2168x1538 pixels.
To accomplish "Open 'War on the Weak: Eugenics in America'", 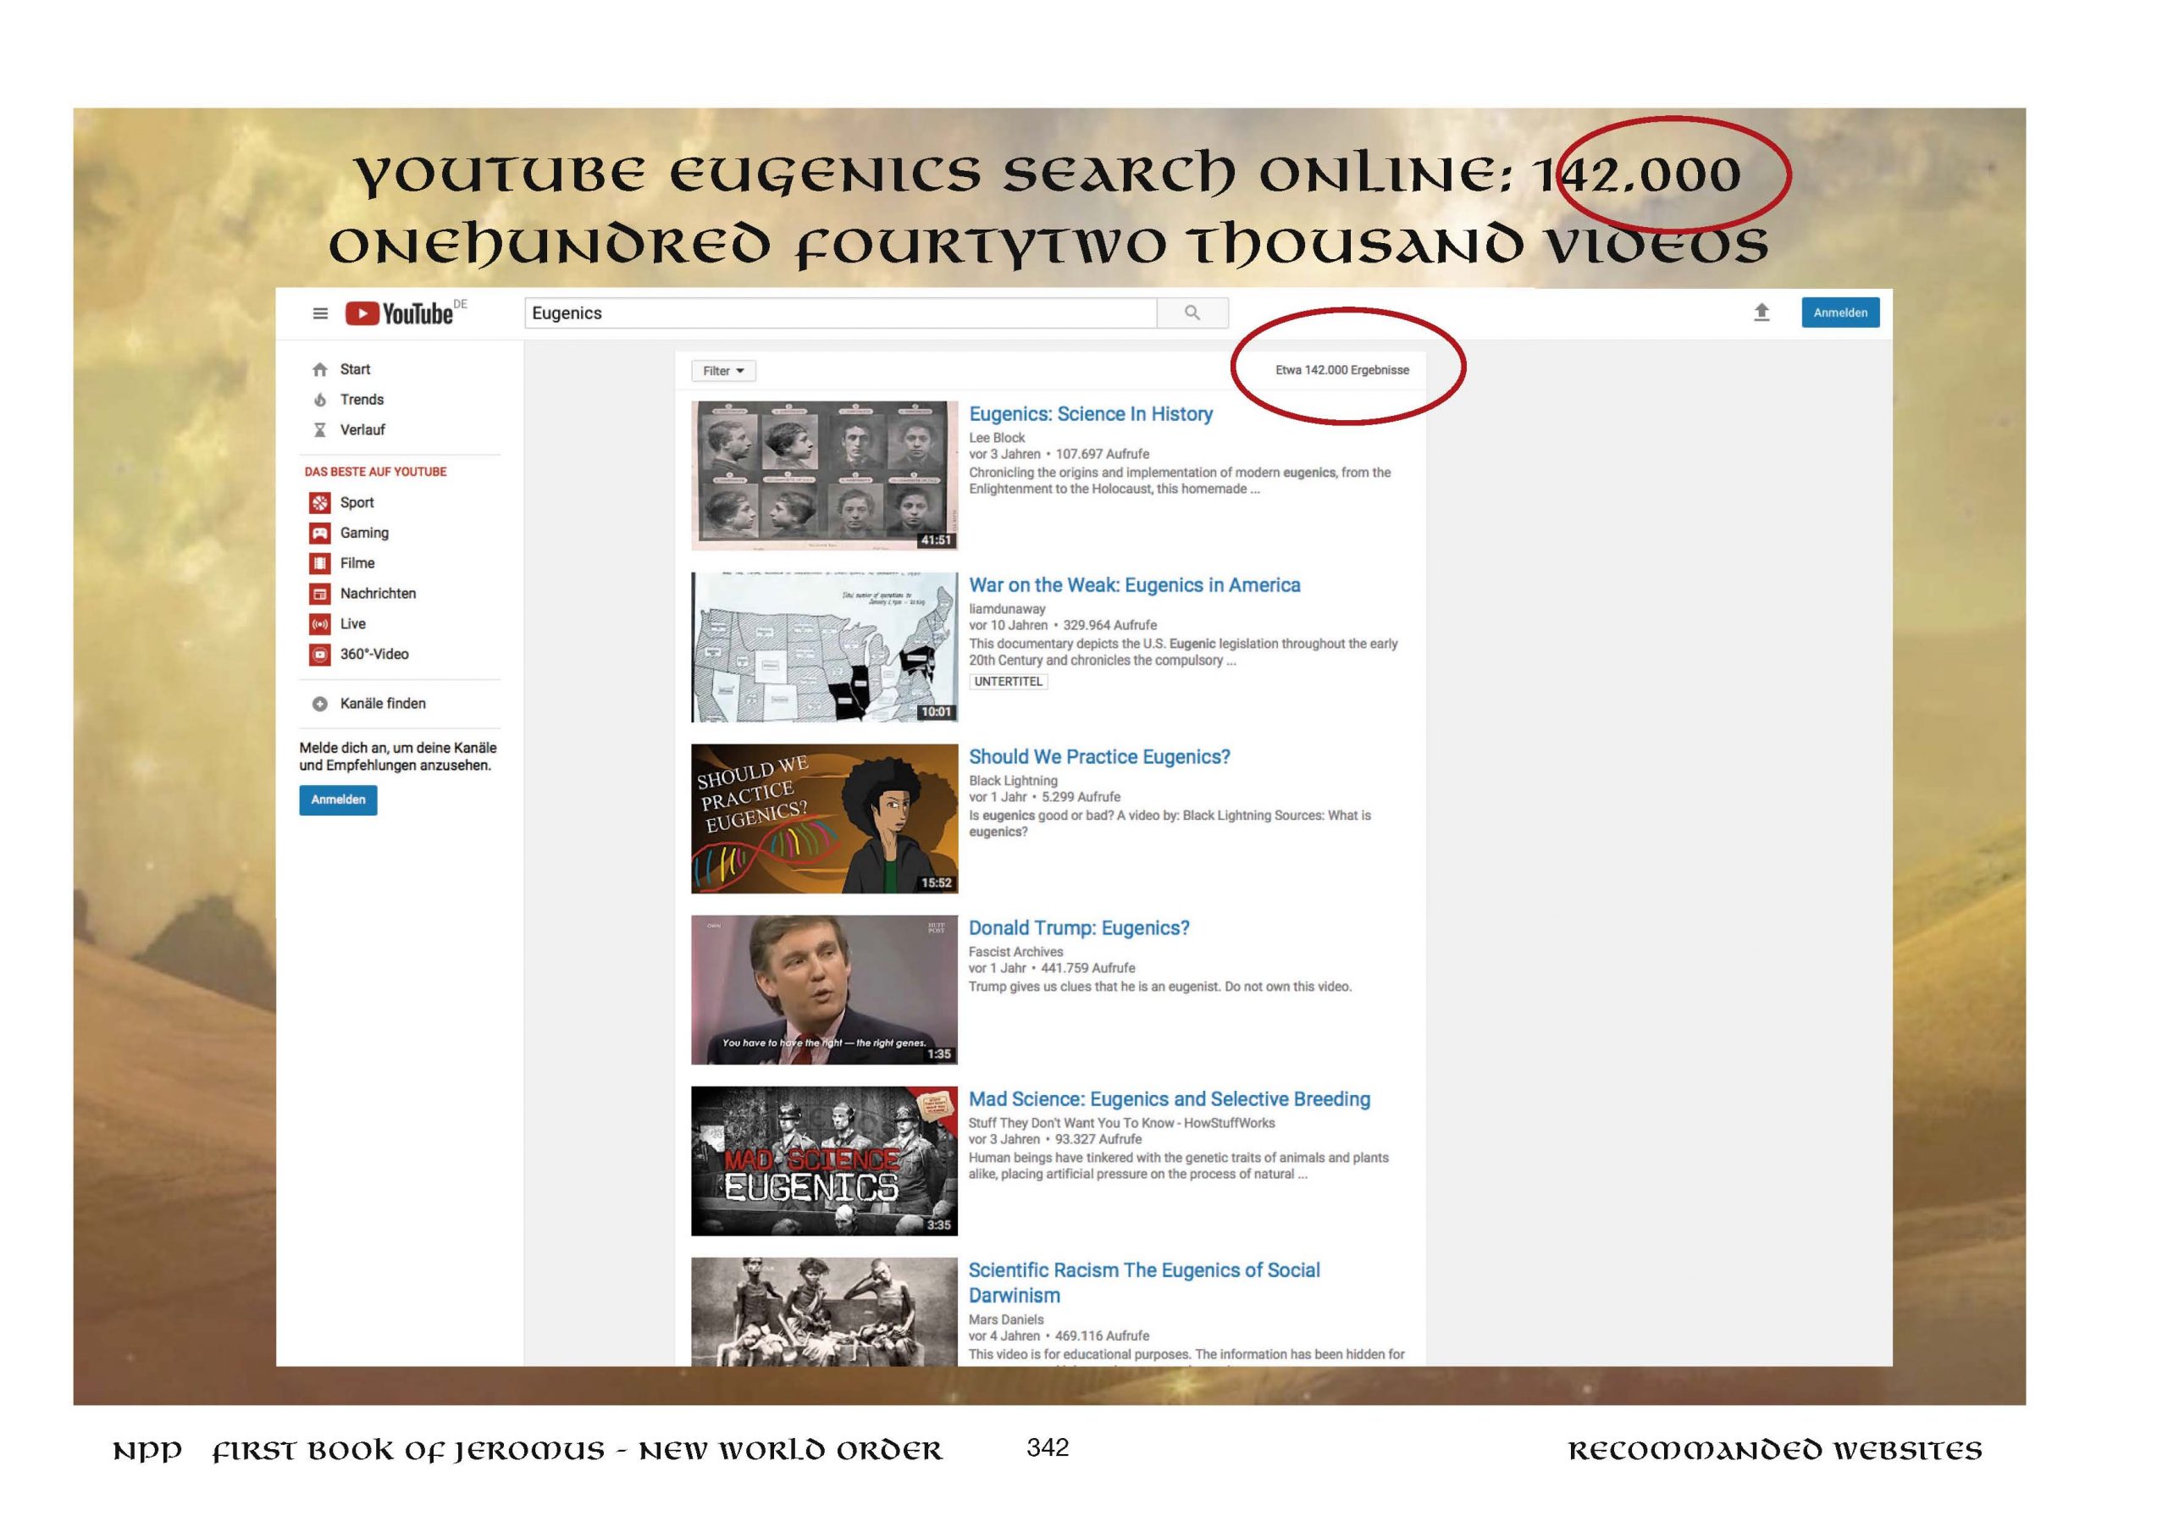I will (x=1133, y=585).
